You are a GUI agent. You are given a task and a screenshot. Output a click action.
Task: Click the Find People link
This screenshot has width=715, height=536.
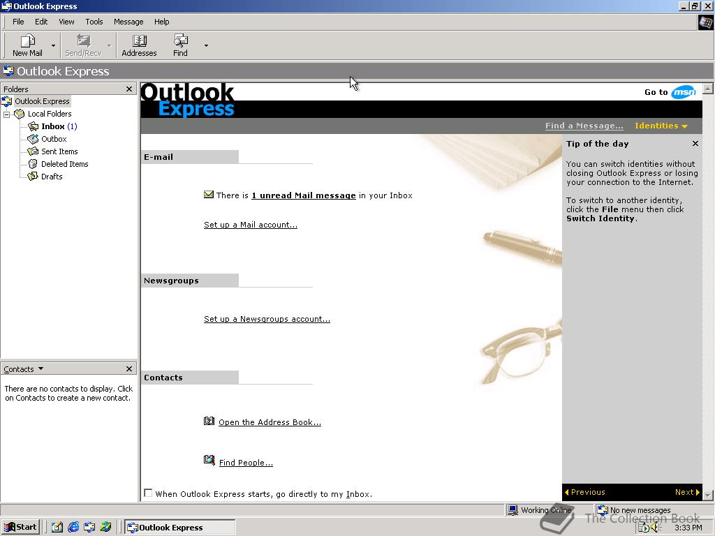(246, 463)
